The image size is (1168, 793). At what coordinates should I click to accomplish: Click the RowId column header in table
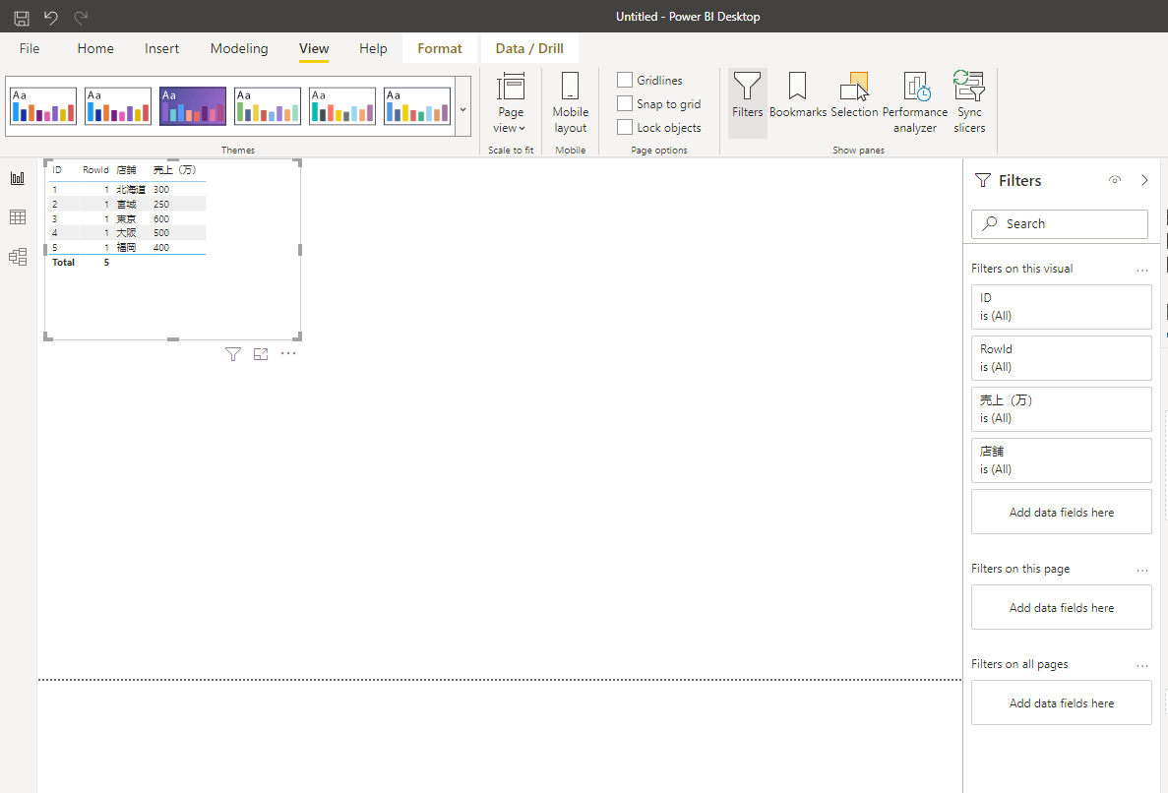[95, 170]
